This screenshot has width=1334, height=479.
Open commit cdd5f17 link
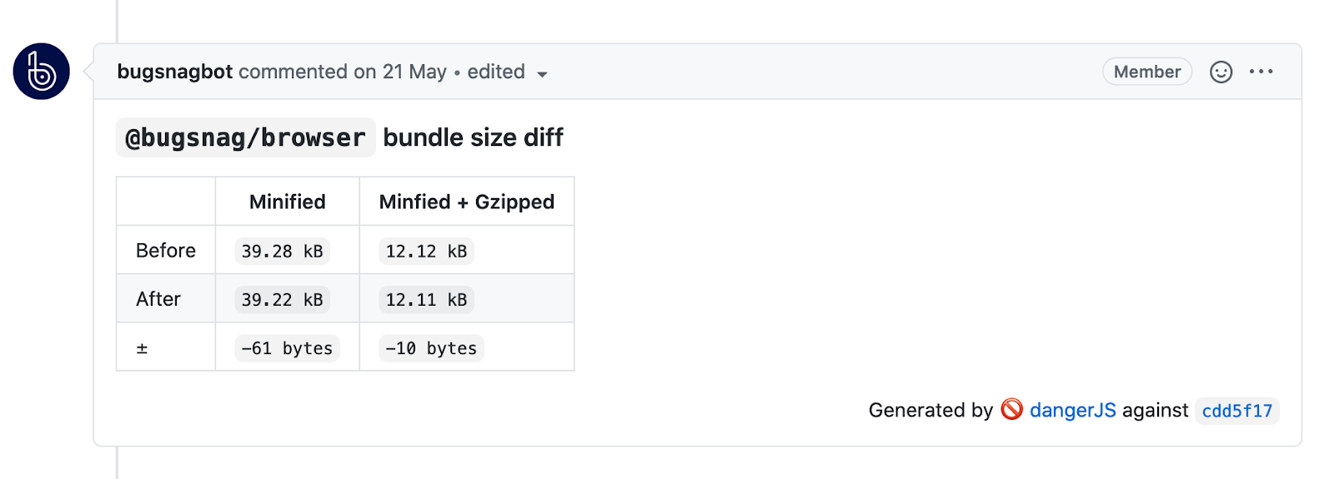(1236, 411)
